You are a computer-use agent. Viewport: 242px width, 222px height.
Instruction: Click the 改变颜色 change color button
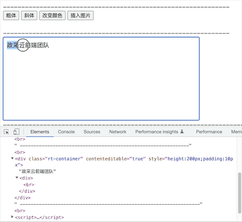pos(53,16)
